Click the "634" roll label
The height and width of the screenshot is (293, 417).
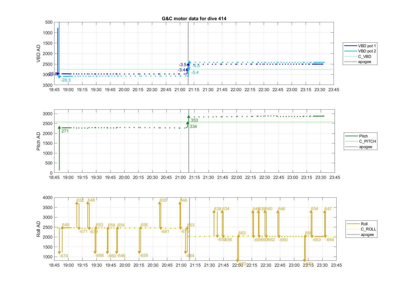(226, 209)
